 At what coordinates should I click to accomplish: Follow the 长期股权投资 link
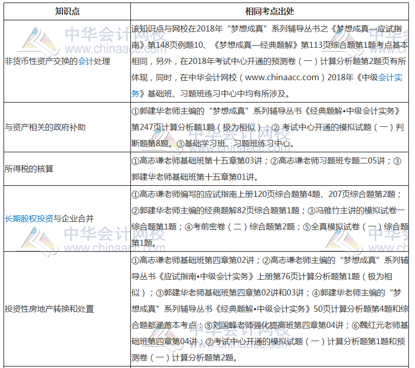tap(29, 219)
